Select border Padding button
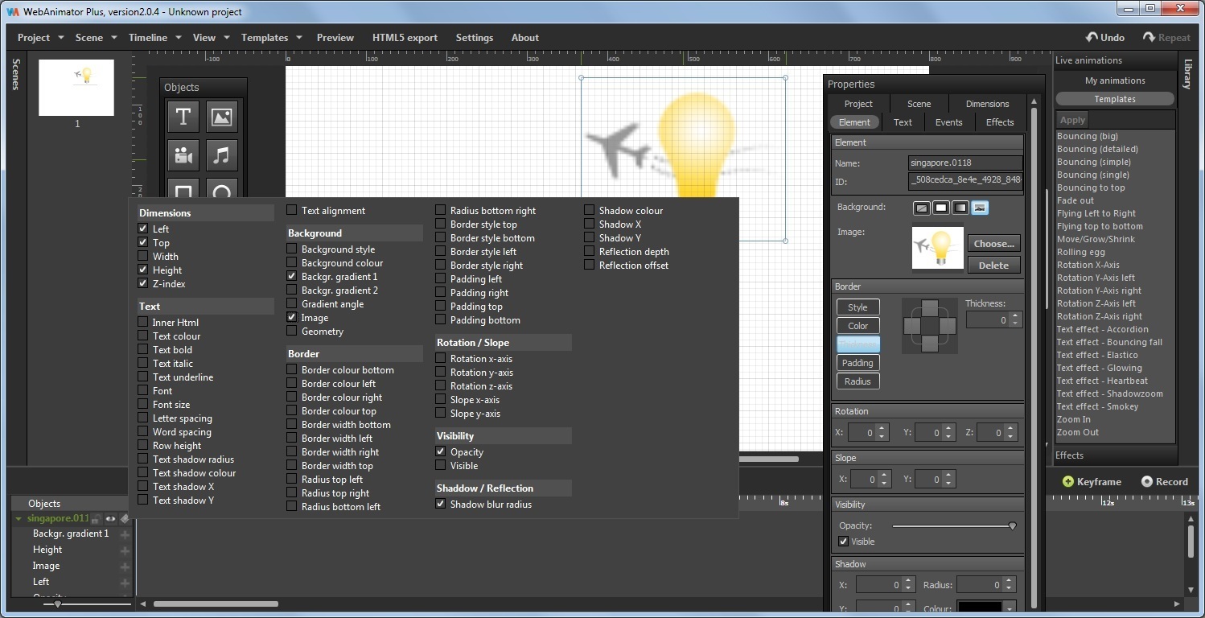 (857, 363)
